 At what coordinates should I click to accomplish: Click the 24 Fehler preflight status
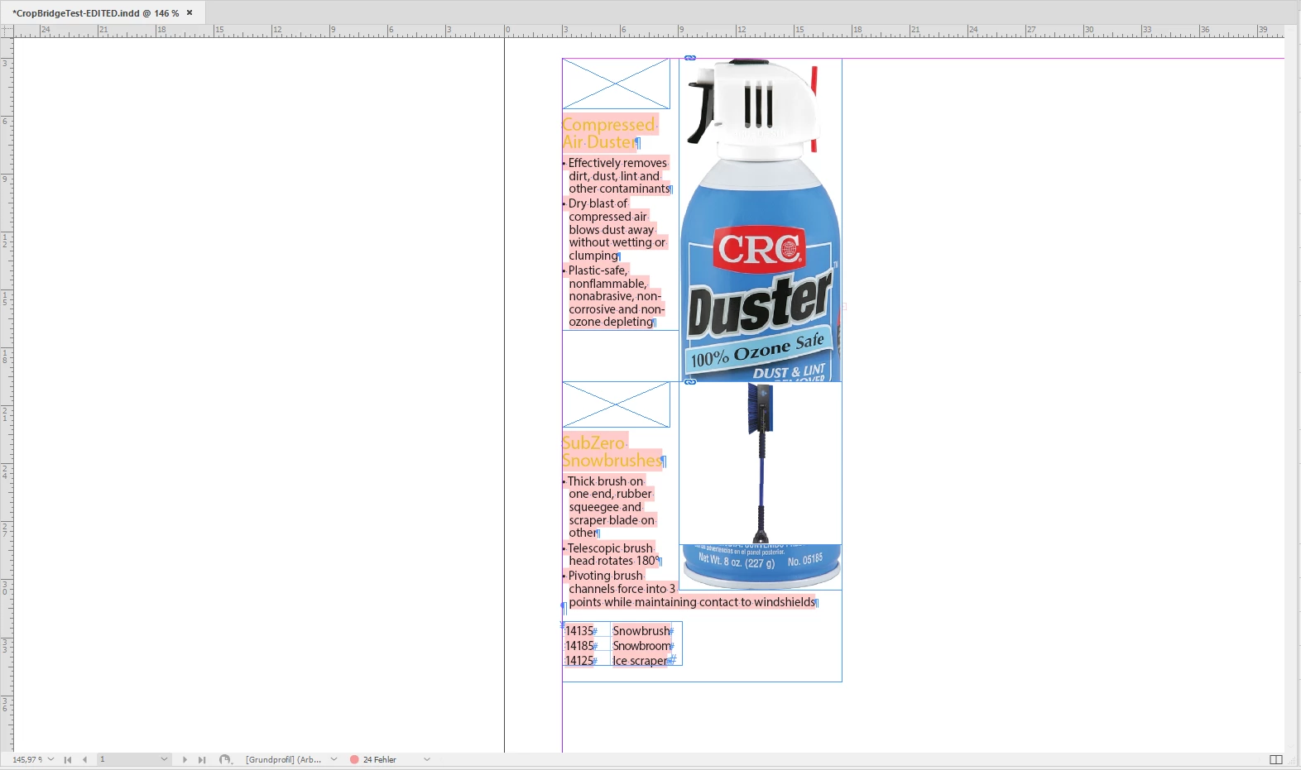(x=380, y=759)
